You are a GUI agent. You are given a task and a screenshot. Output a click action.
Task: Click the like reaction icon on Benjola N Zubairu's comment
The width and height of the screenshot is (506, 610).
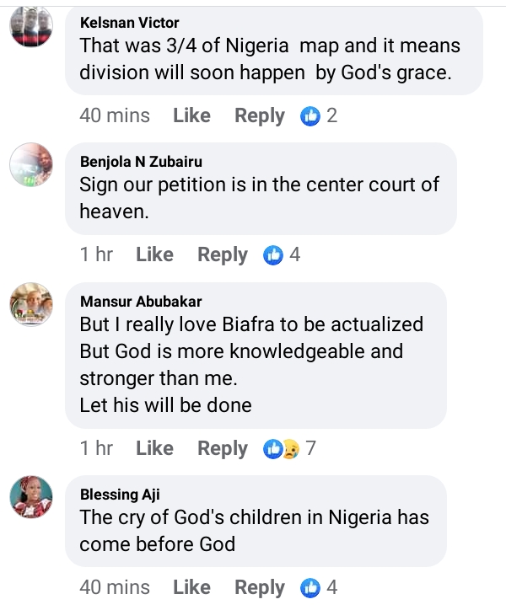pyautogui.click(x=274, y=254)
